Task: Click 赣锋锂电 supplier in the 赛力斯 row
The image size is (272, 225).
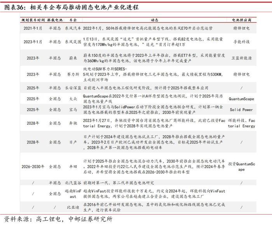Action: [241, 74]
